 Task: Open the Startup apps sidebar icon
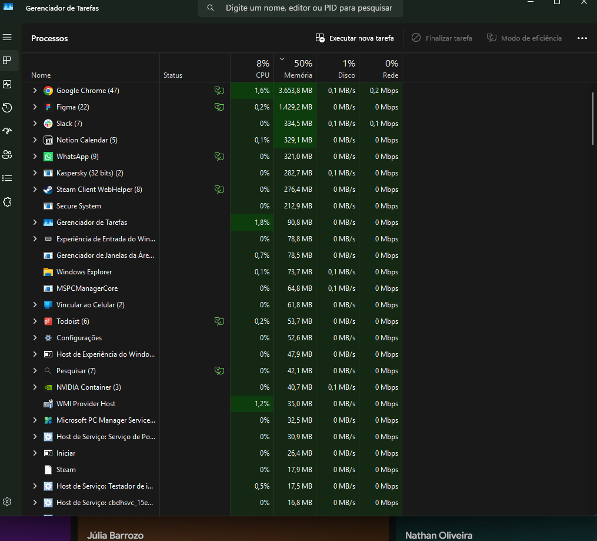click(x=7, y=131)
